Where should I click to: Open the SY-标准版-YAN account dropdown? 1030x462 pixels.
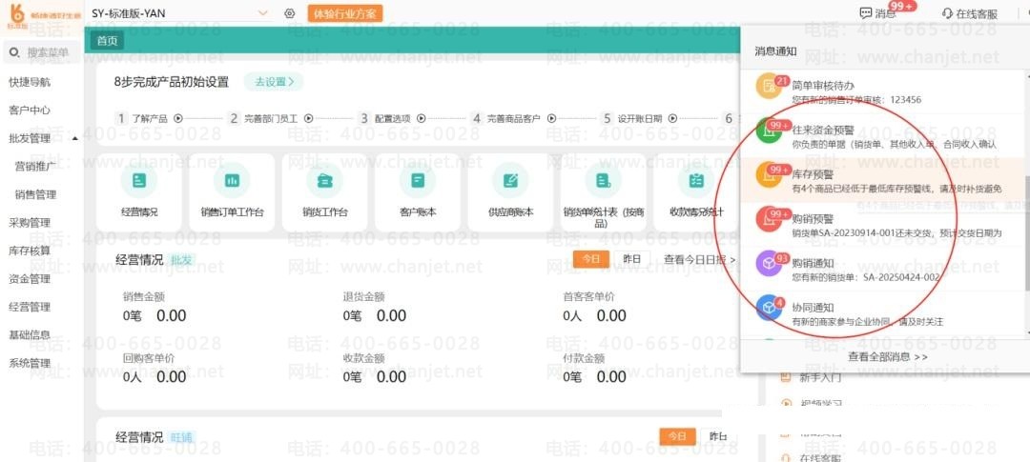pyautogui.click(x=263, y=13)
